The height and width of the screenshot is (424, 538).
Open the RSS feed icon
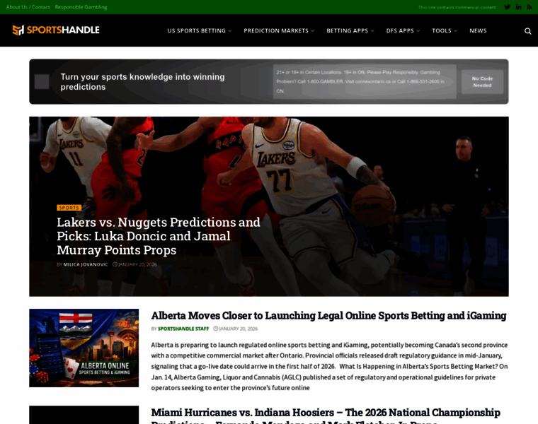click(530, 7)
